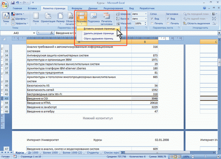Open Excel help question mark icon
The height and width of the screenshot is (159, 221).
pyautogui.click(x=205, y=8)
